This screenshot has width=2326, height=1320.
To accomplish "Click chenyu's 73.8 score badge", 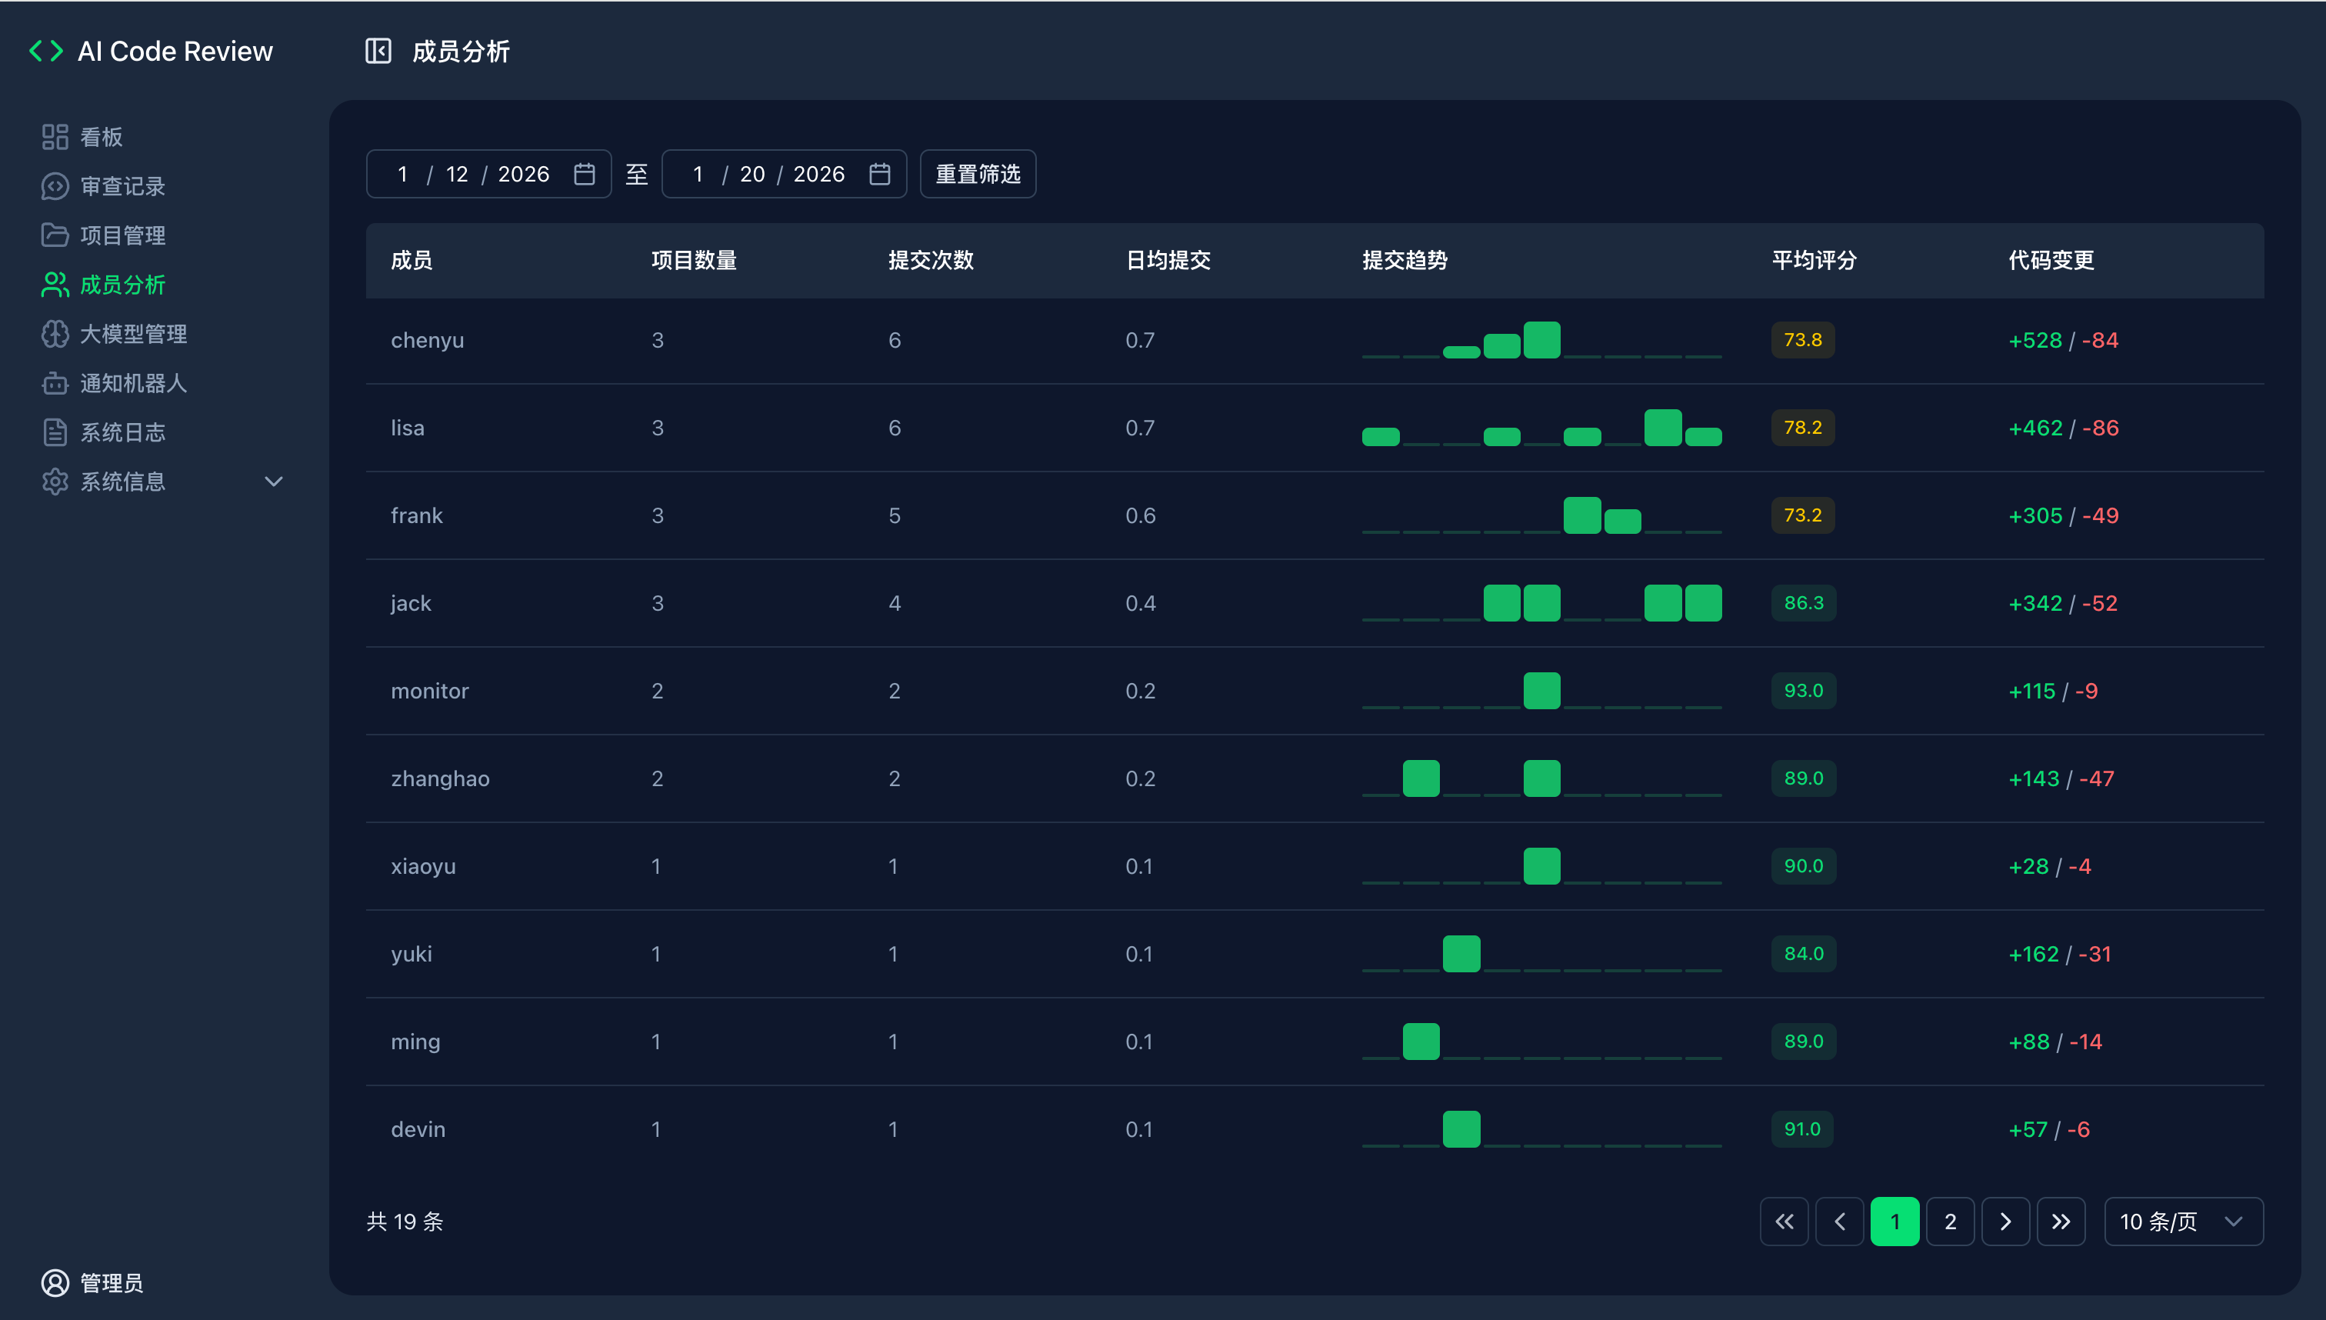I will click(1802, 340).
